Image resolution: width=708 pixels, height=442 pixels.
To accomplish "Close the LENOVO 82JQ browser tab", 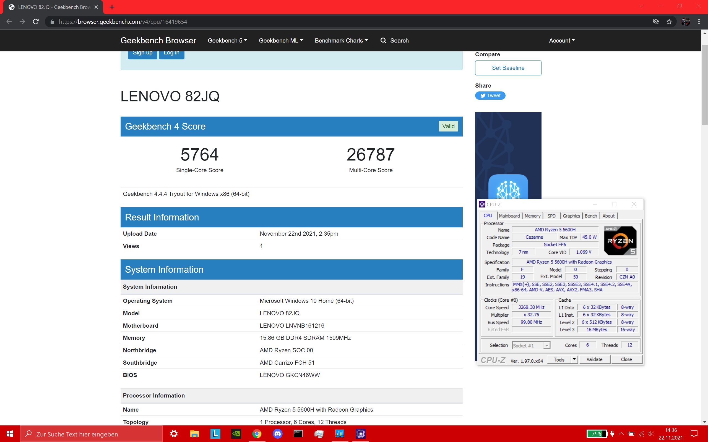I will [x=96, y=7].
